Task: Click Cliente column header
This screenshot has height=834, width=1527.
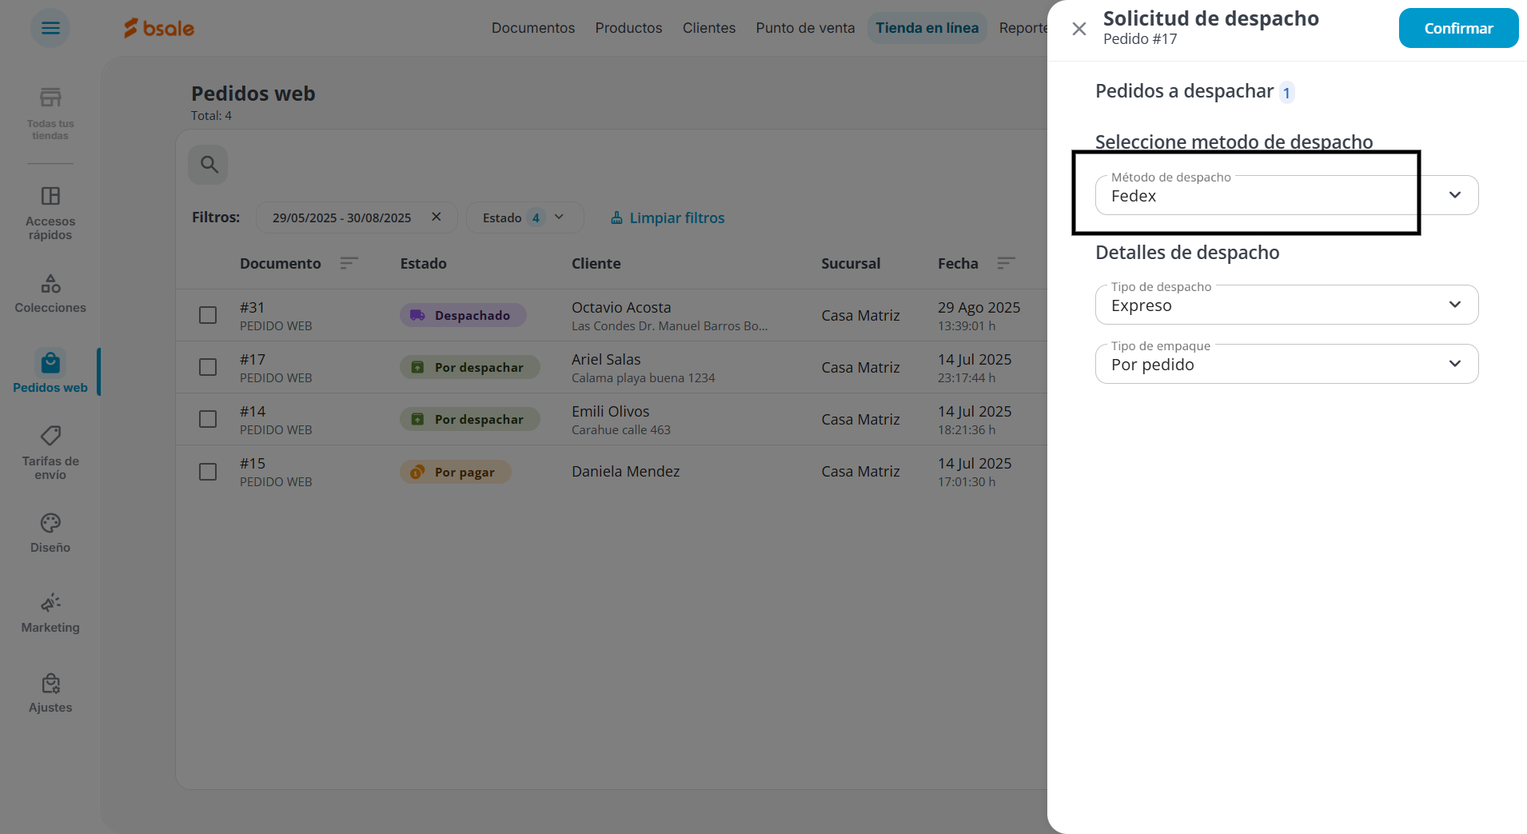Action: (596, 263)
